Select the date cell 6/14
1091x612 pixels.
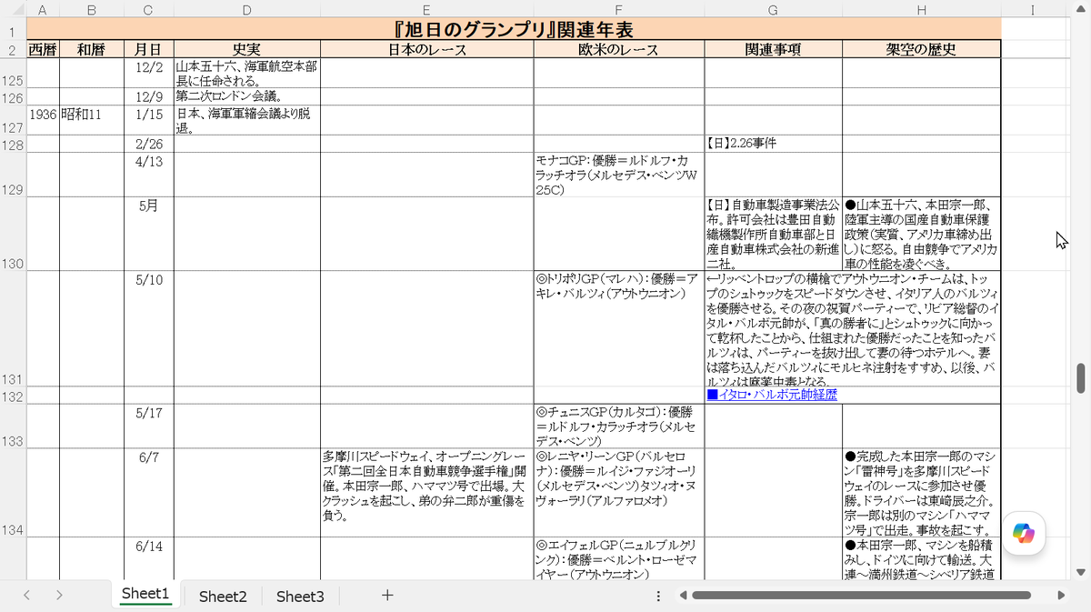click(x=149, y=558)
